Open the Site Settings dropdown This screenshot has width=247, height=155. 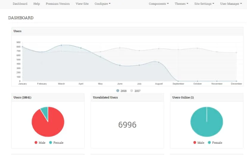204,4
